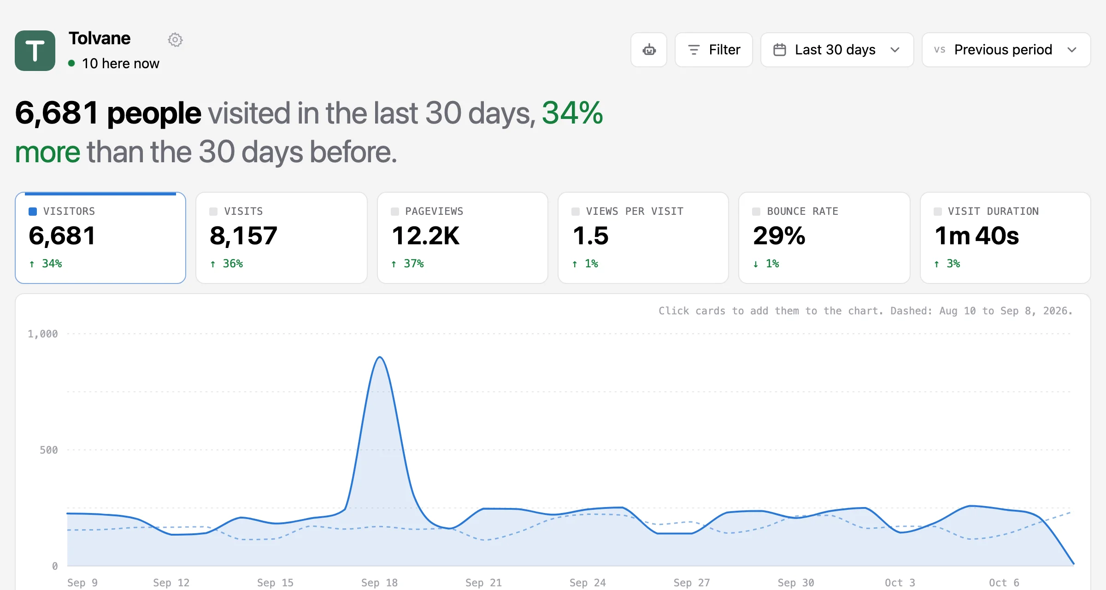Select the Pageviews metric card
Image resolution: width=1106 pixels, height=590 pixels.
click(463, 238)
